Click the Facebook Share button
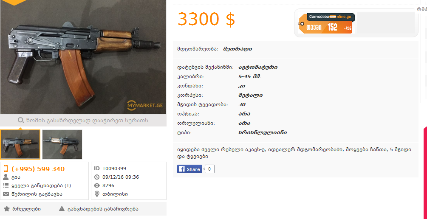The width and height of the screenshot is (427, 219). pyautogui.click(x=189, y=169)
